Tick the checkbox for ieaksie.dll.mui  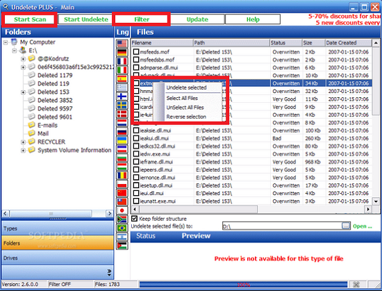(136, 131)
